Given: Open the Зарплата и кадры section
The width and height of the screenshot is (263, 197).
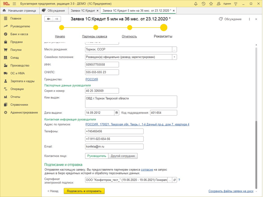Looking at the screenshot, I should [x=22, y=81].
